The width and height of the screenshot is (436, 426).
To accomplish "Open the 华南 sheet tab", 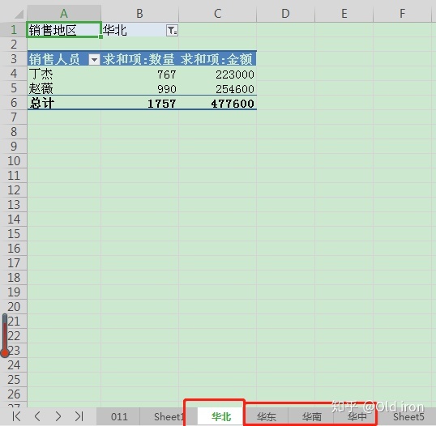I will [311, 417].
